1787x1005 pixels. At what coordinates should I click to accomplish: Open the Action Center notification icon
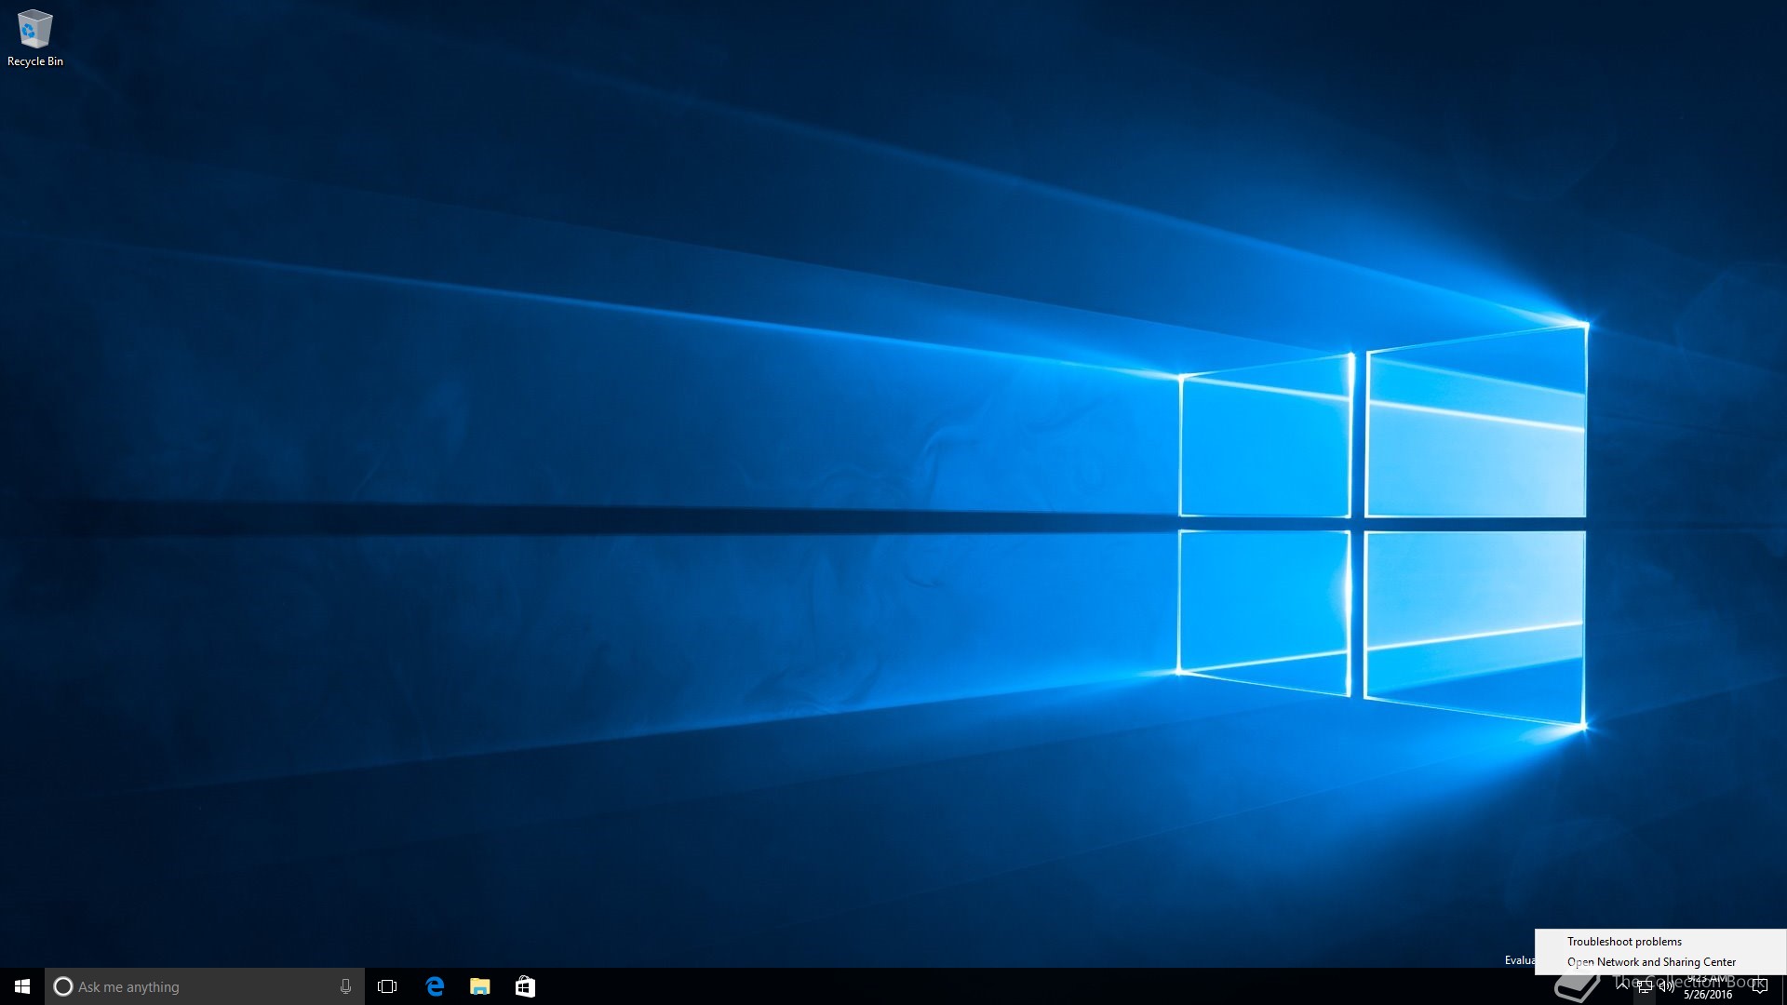pyautogui.click(x=1759, y=987)
